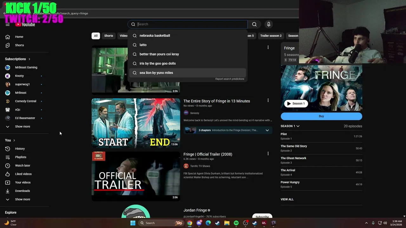The image size is (406, 228).
Task: Open the OFFICIAL TRAILER video thumbnail
Action: (x=136, y=176)
